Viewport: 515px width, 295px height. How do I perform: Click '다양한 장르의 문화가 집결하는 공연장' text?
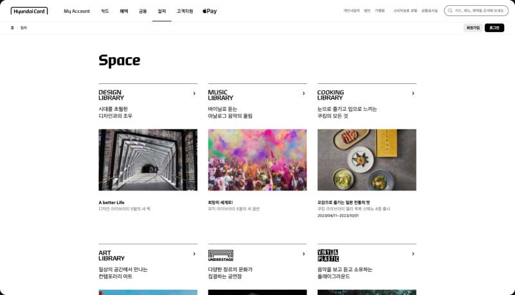click(x=230, y=273)
